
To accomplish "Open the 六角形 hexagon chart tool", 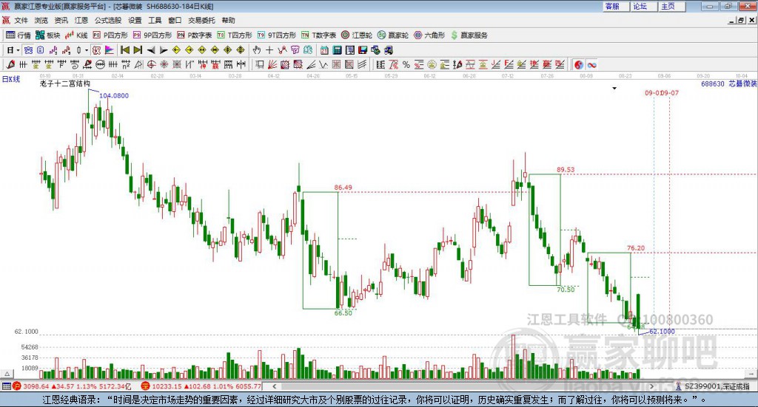I will click(x=429, y=35).
